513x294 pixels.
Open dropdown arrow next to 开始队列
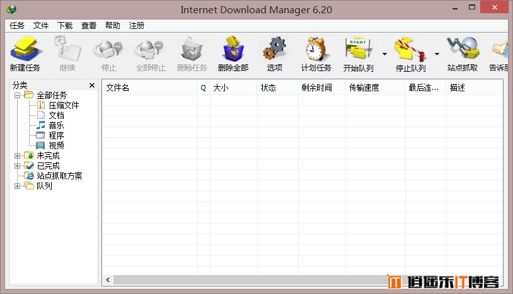[x=384, y=54]
